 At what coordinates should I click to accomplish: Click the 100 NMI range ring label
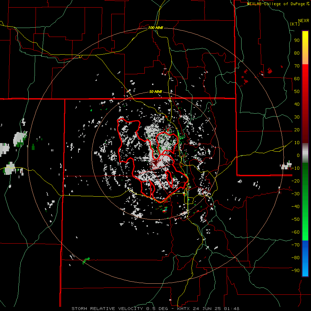pyautogui.click(x=155, y=28)
